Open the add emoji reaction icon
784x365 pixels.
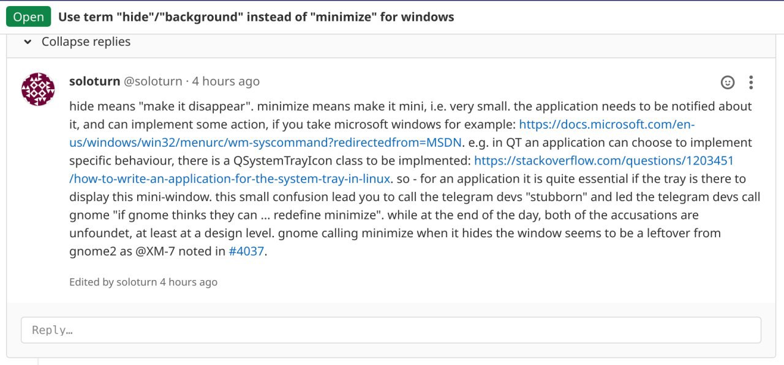click(x=728, y=82)
